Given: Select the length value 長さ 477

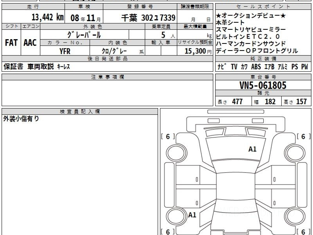Looking at the screenshot, I should click(x=230, y=102).
